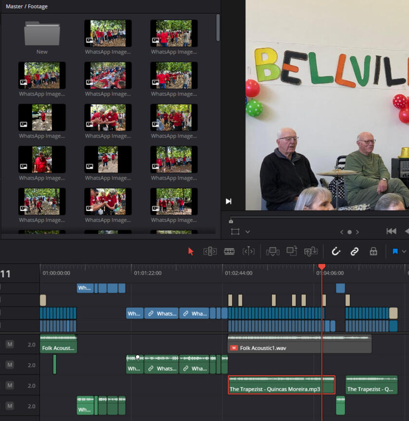The height and width of the screenshot is (421, 409).
Task: Jump to first frame with the rewind control
Action: [x=391, y=231]
